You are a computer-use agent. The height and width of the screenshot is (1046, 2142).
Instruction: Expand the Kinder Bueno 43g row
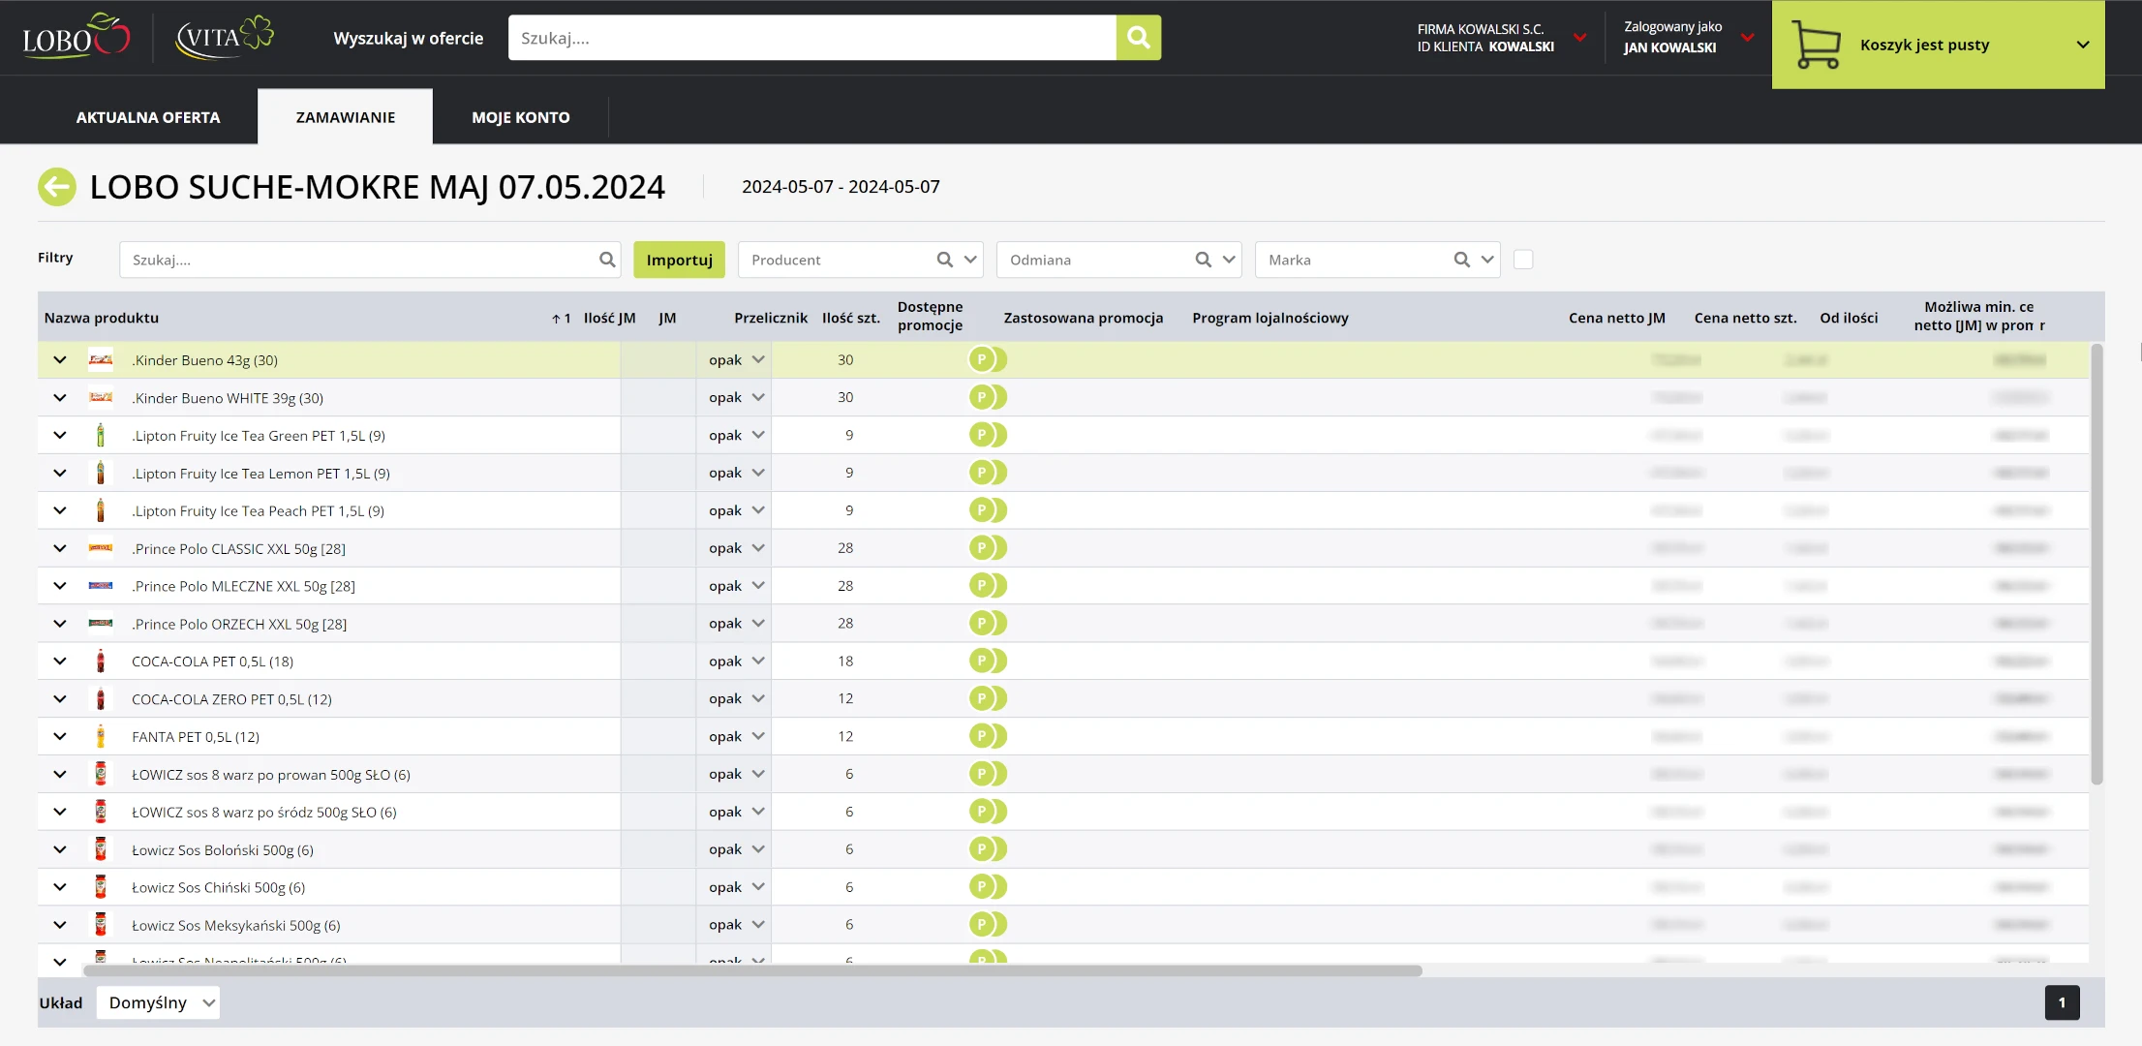tap(60, 359)
